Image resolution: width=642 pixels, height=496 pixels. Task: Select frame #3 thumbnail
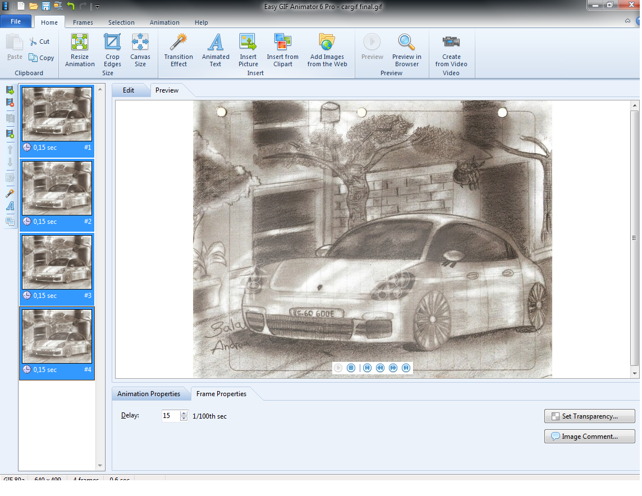[x=57, y=263]
